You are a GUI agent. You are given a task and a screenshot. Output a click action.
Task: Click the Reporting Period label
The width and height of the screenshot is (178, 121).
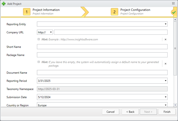point(17,81)
